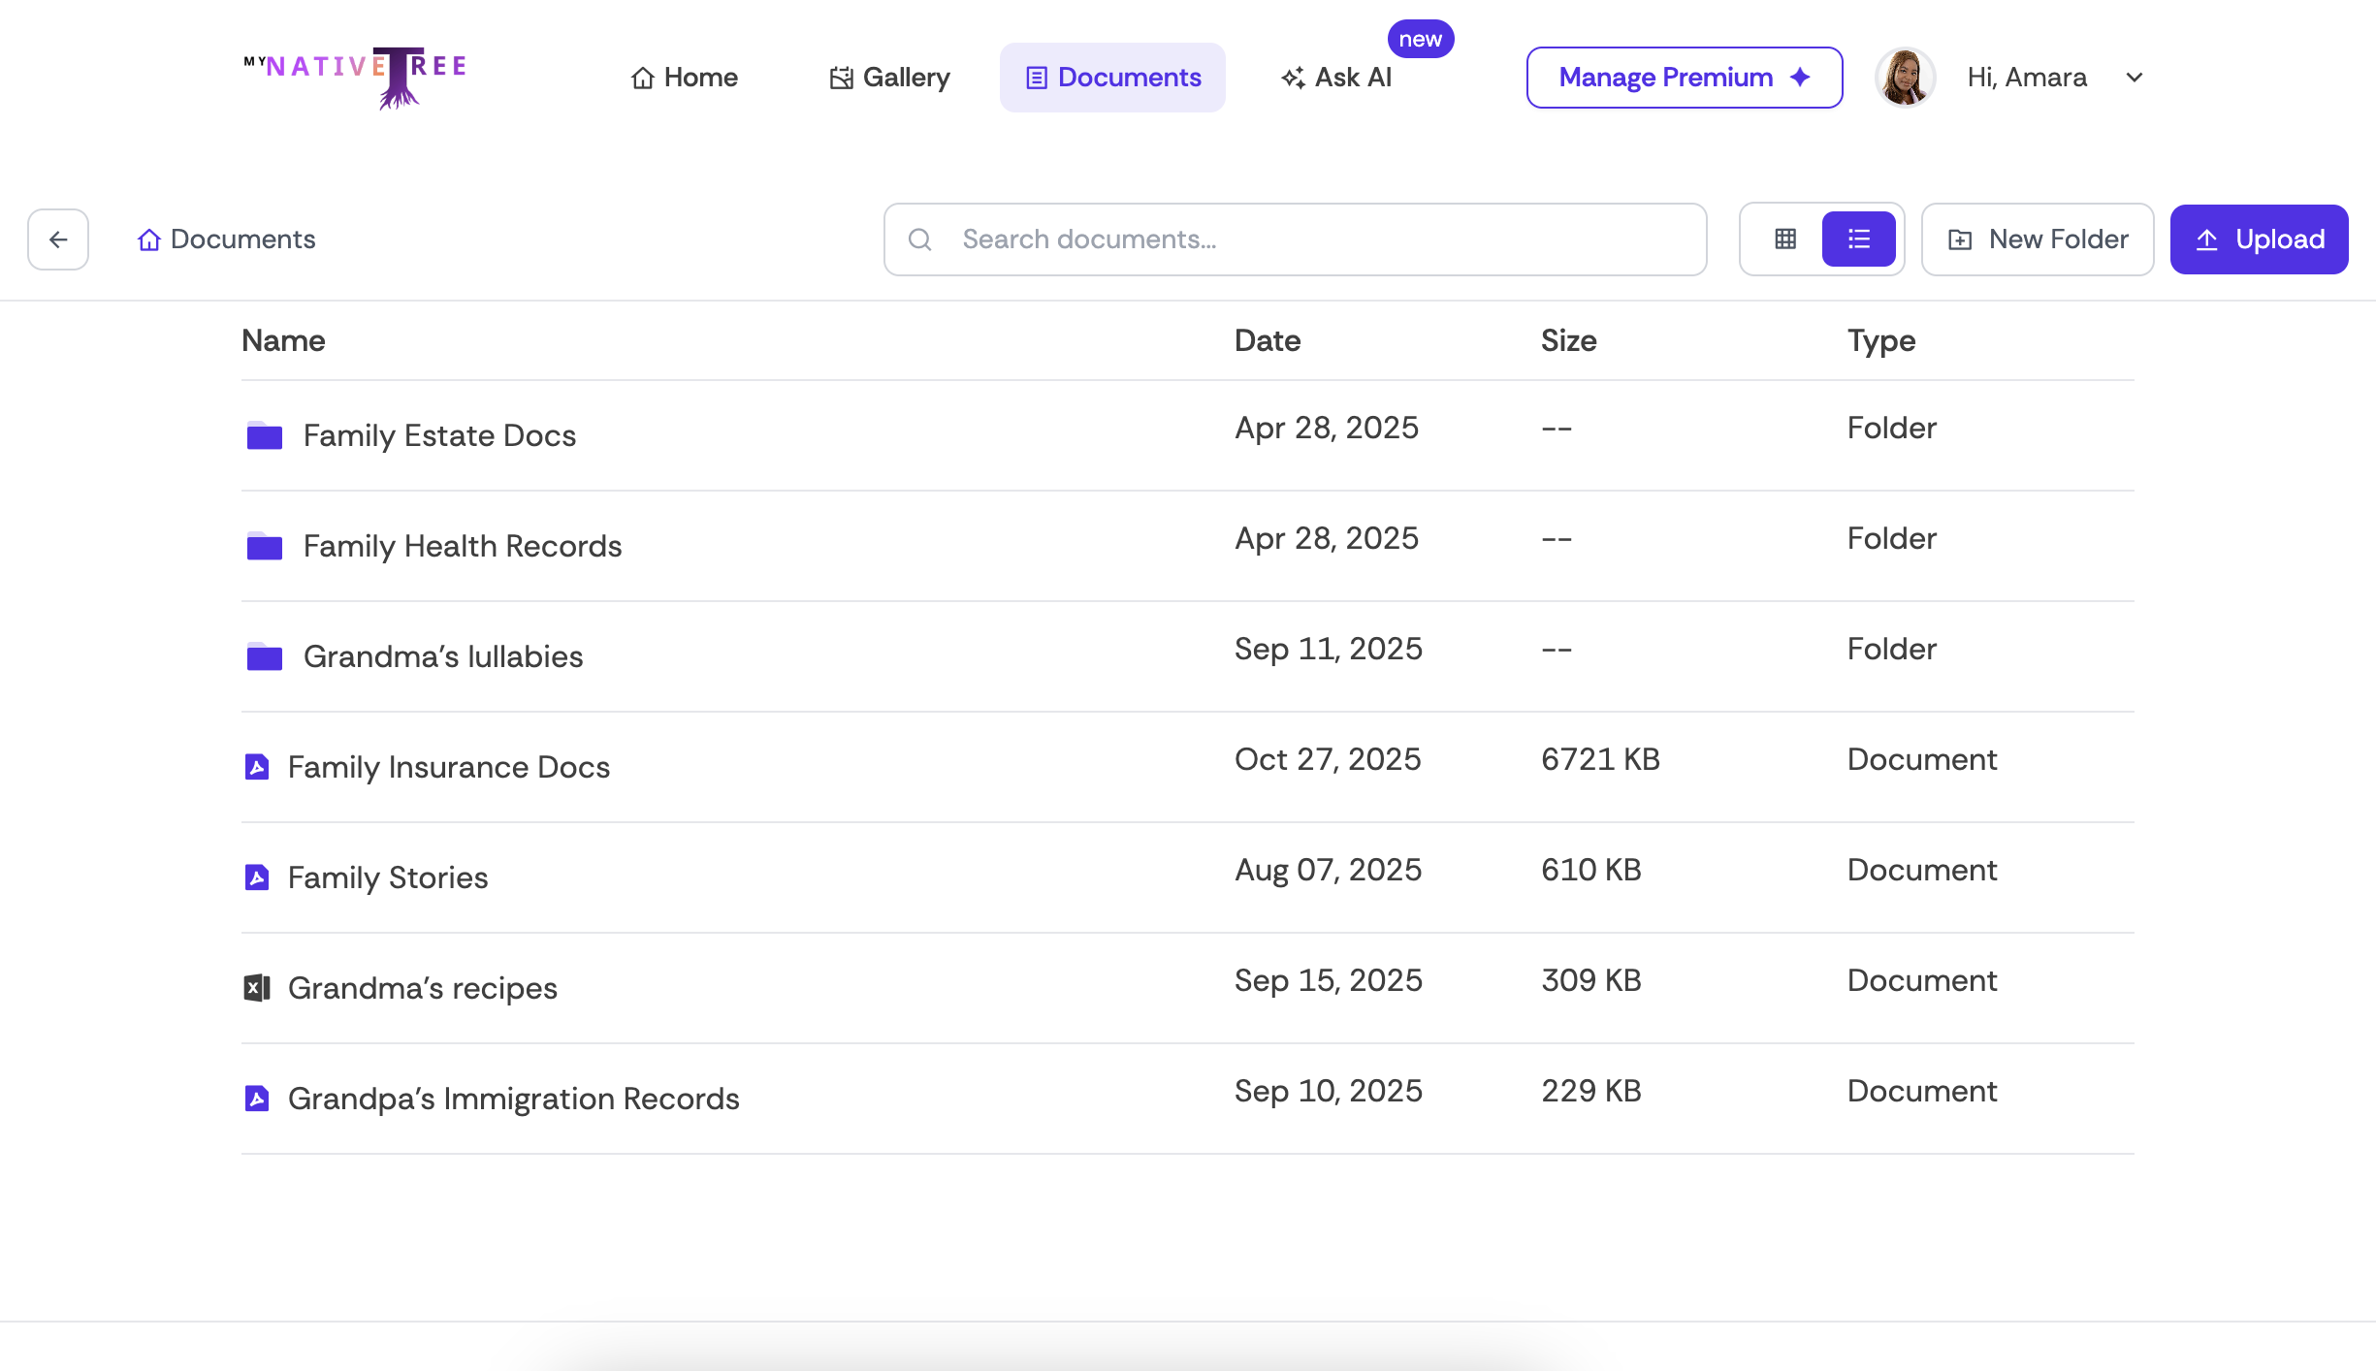Image resolution: width=2376 pixels, height=1371 pixels.
Task: Open Family Health Records name
Action: point(463,546)
